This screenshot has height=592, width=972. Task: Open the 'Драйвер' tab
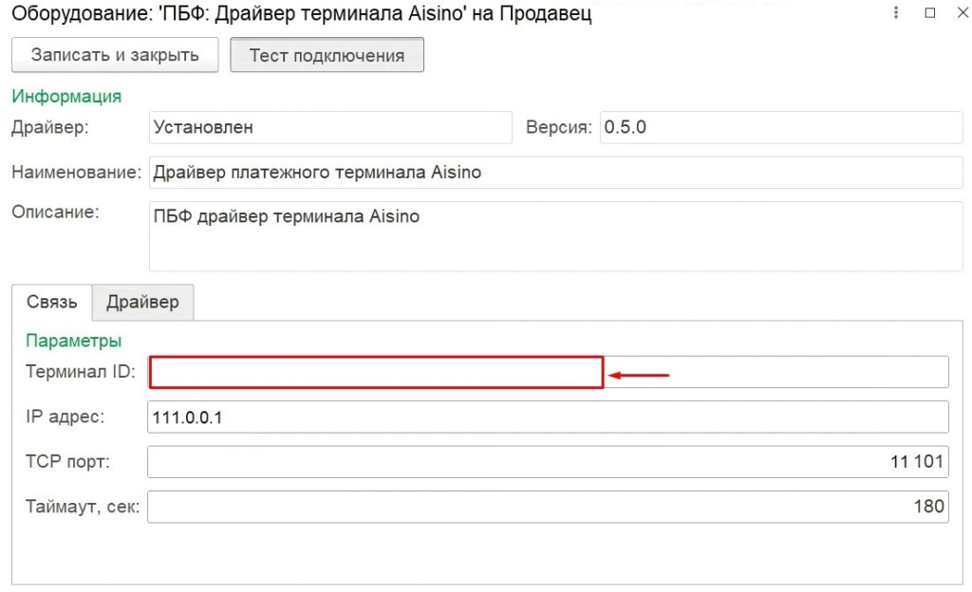coord(142,302)
